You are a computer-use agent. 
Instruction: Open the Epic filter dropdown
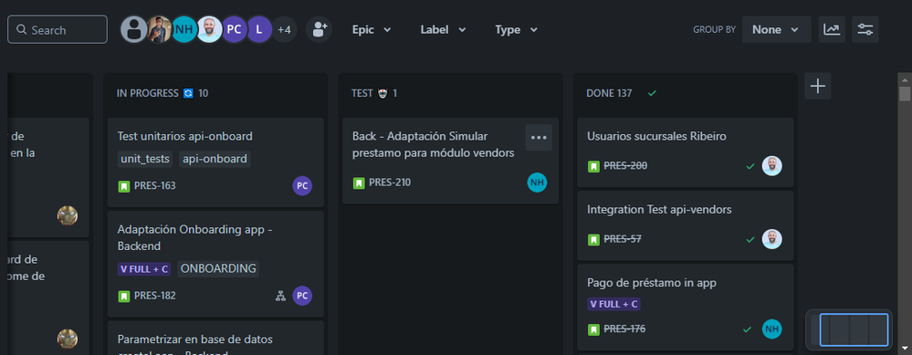(371, 29)
